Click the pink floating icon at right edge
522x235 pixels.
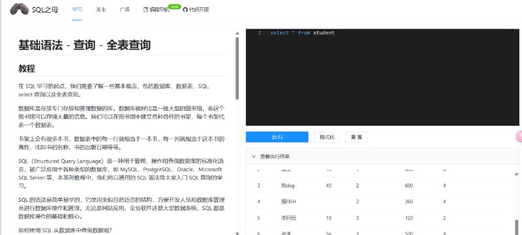519,137
